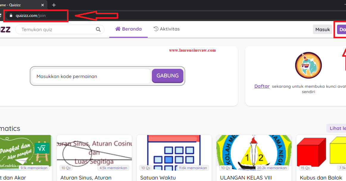Click the Masukkan kode permainan field
Image resolution: width=346 pixels, height=181 pixels.
tap(91, 76)
